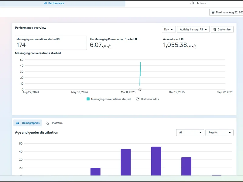Open the Performance tab
Image resolution: width=243 pixels, height=182 pixels.
point(54,3)
